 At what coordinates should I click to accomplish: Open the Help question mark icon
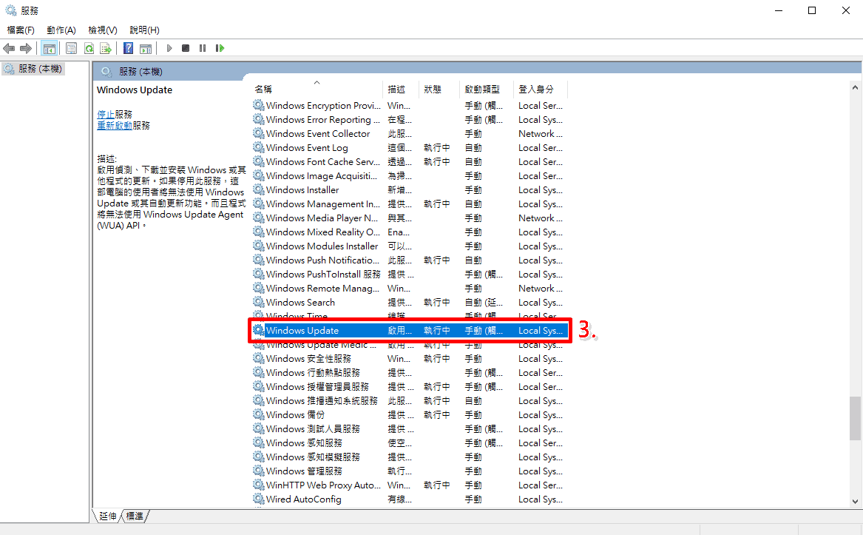click(x=128, y=49)
